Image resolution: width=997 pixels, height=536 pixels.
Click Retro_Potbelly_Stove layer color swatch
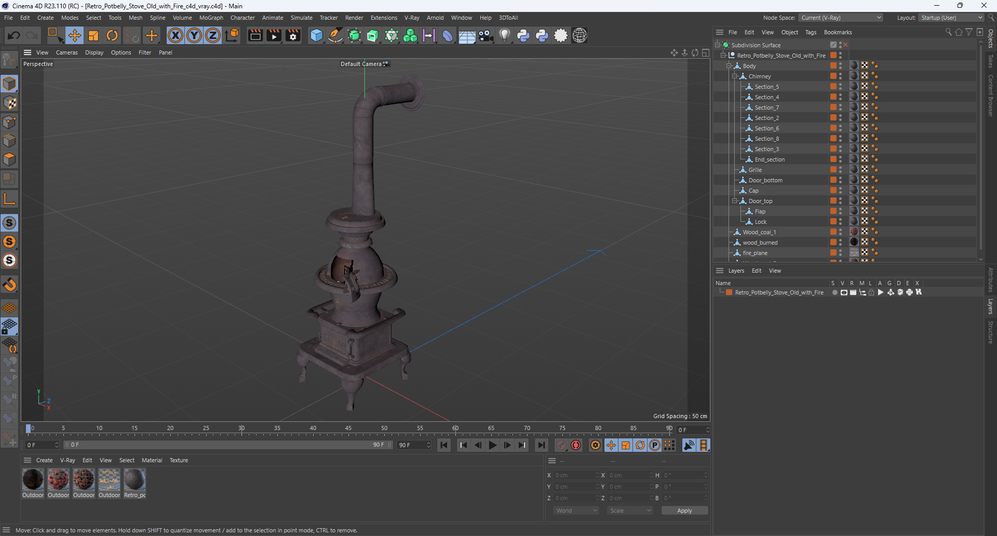[729, 292]
